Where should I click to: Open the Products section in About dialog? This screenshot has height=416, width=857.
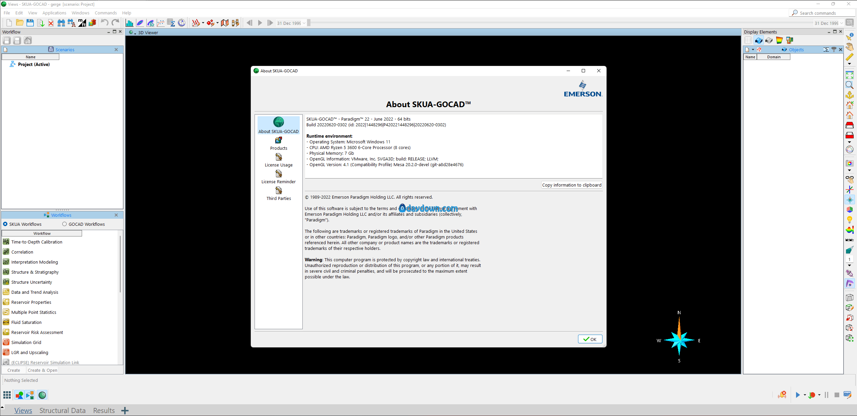279,144
